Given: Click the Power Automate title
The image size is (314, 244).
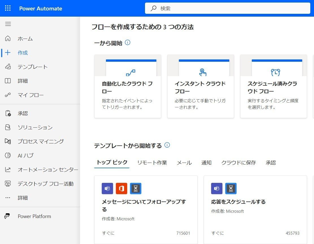Looking at the screenshot, I should (x=41, y=8).
